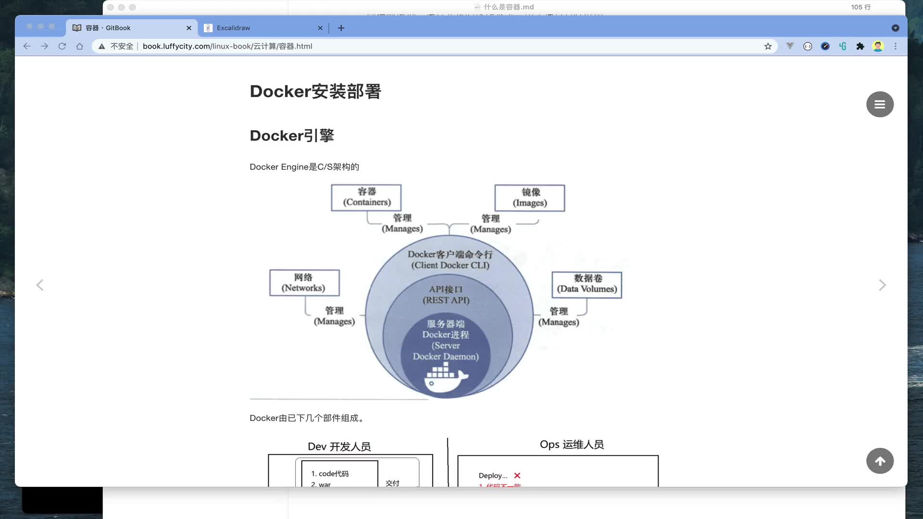Click the 105 行 line count in background window
Image resolution: width=923 pixels, height=519 pixels.
pos(861,7)
